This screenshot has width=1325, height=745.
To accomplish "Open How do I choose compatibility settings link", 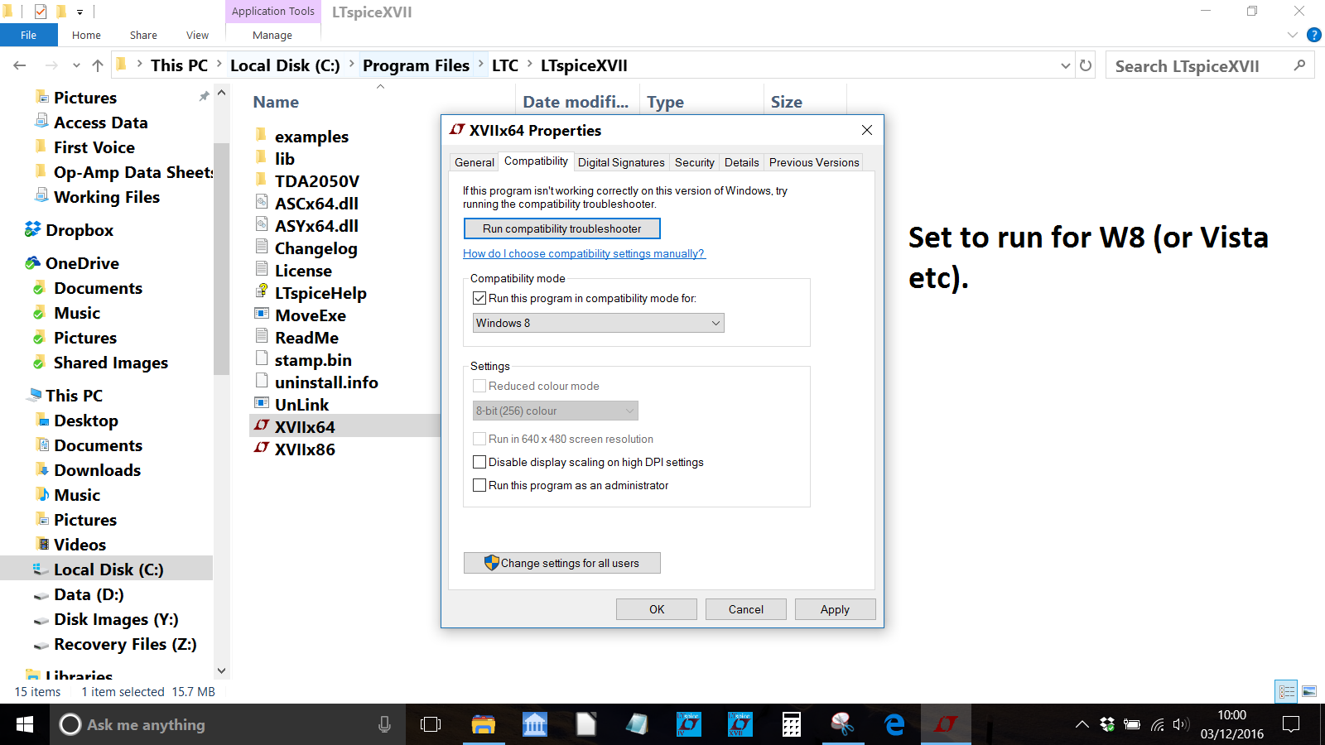I will [584, 253].
